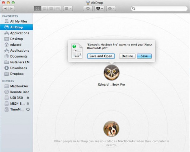190x152 pixels.
Task: Click the Finder search field
Action: pos(159,9)
